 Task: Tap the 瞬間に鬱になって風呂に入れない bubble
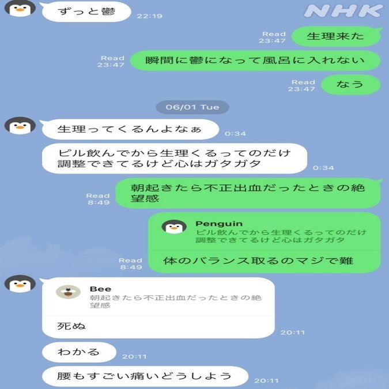255,61
